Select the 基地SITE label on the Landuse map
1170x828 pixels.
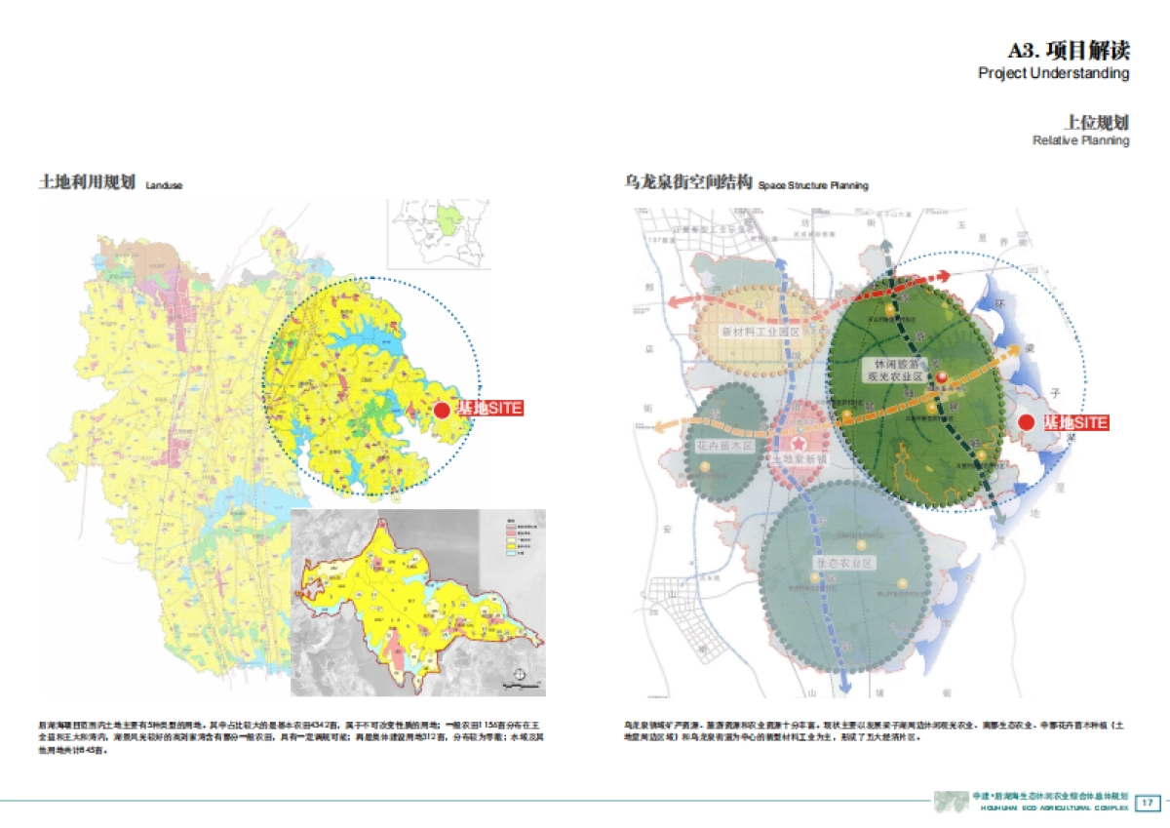tap(489, 410)
